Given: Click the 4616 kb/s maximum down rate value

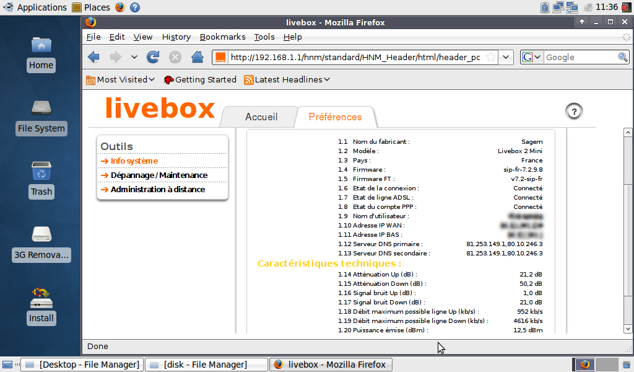Looking at the screenshot, I should tap(528, 321).
